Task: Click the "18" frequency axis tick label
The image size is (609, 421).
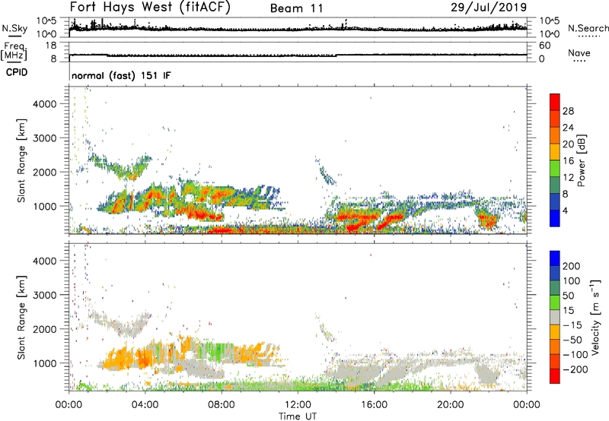Action: coord(51,46)
